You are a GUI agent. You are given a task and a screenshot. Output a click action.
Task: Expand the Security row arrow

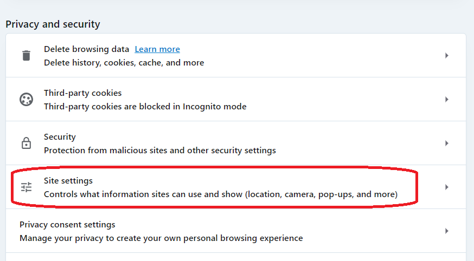click(446, 143)
